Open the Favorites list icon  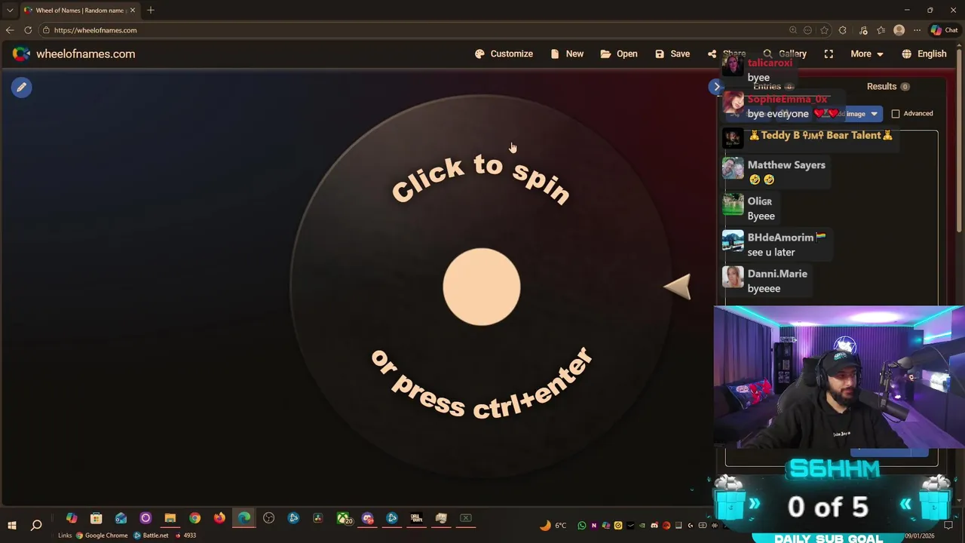click(x=881, y=30)
